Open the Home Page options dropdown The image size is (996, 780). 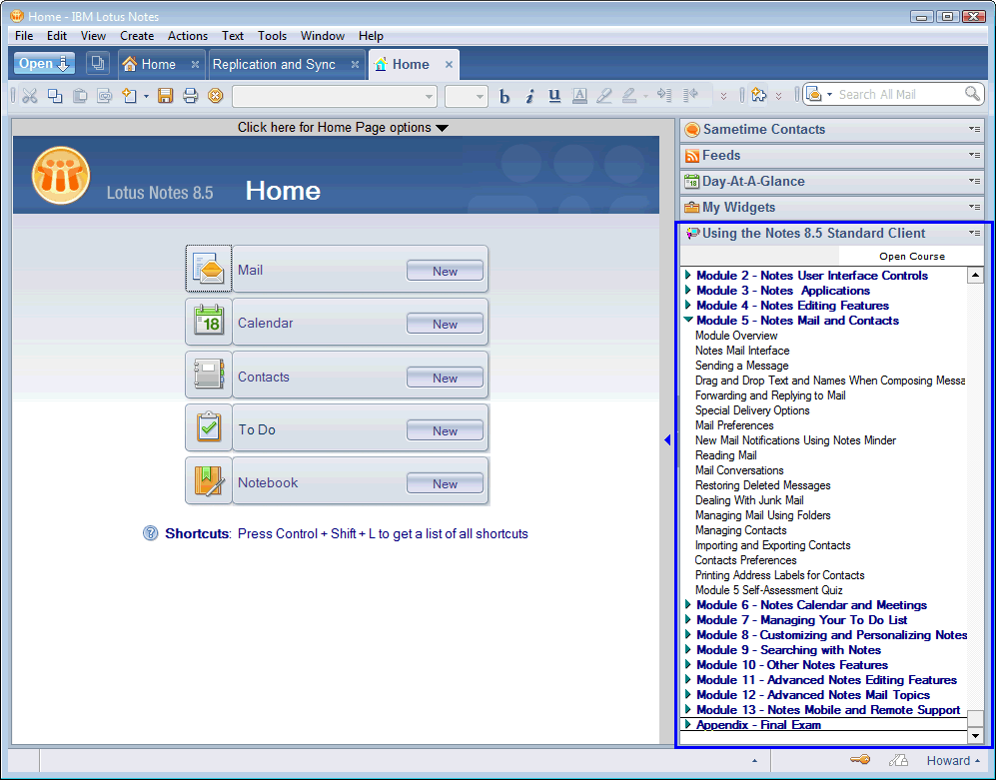point(343,127)
